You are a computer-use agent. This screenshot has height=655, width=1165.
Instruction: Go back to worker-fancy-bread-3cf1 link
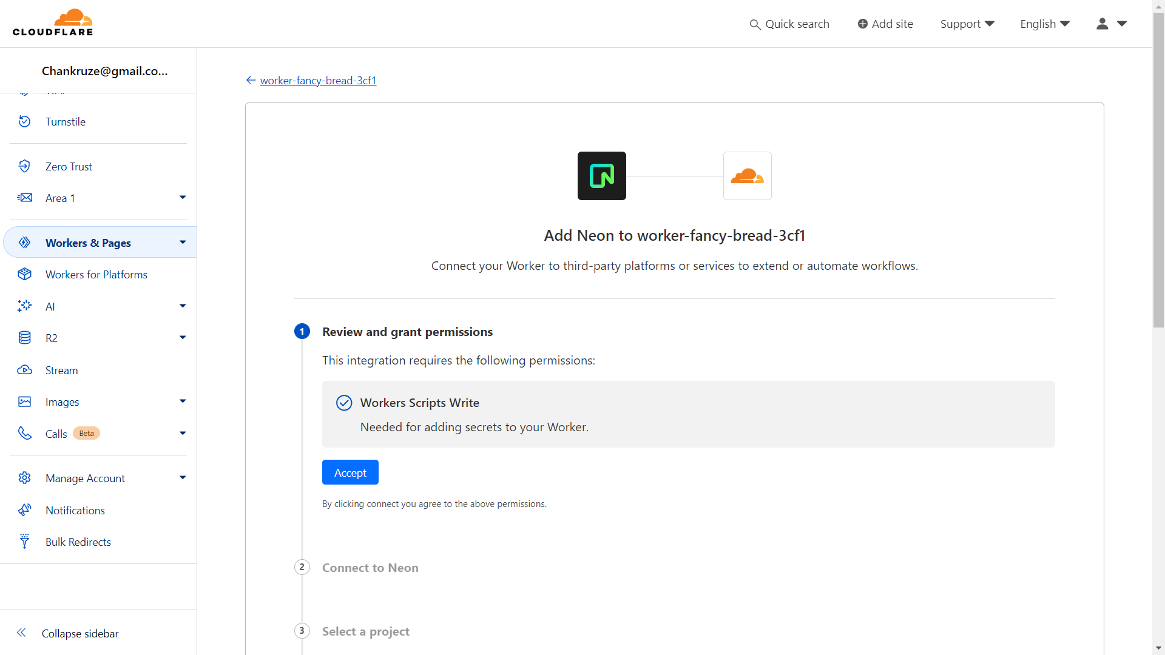point(318,80)
